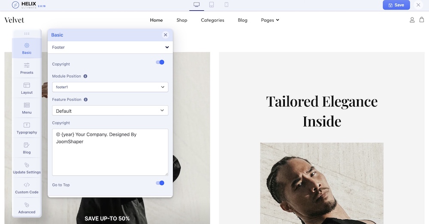Toggle the Go to Top switch
This screenshot has height=224, width=429.
click(160, 183)
